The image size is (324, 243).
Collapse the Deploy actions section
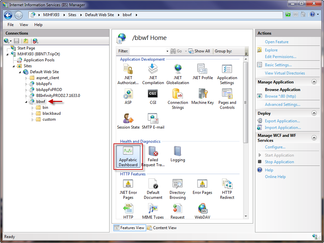pos(314,113)
